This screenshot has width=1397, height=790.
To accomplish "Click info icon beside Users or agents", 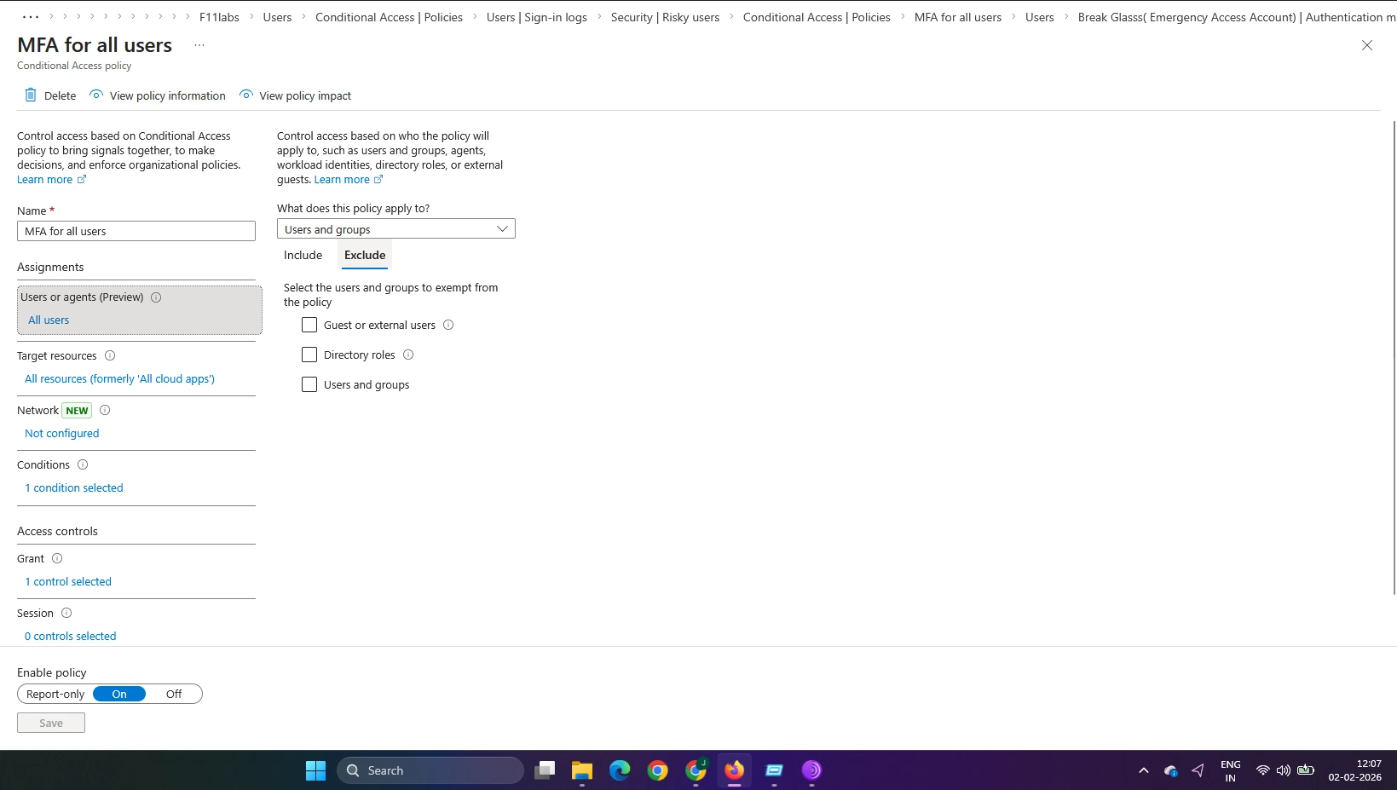I will [156, 297].
